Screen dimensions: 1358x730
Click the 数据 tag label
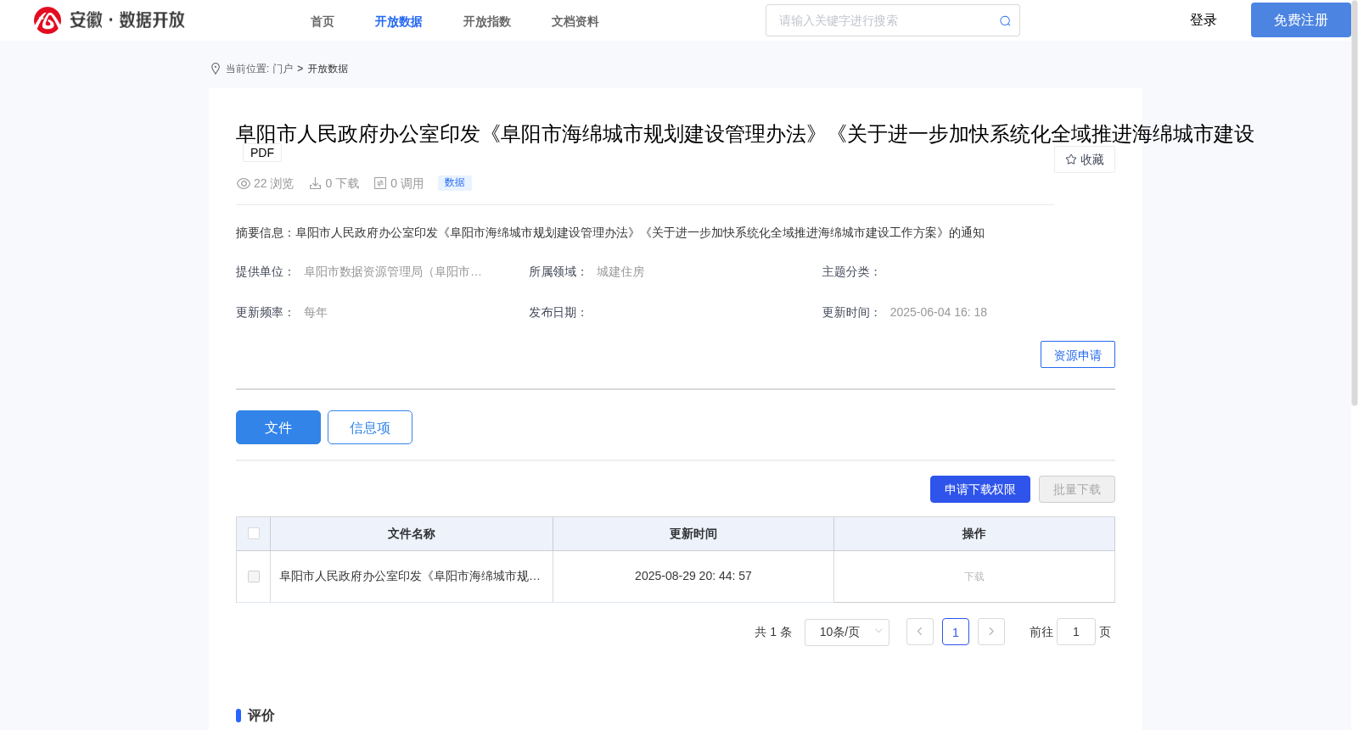[455, 182]
